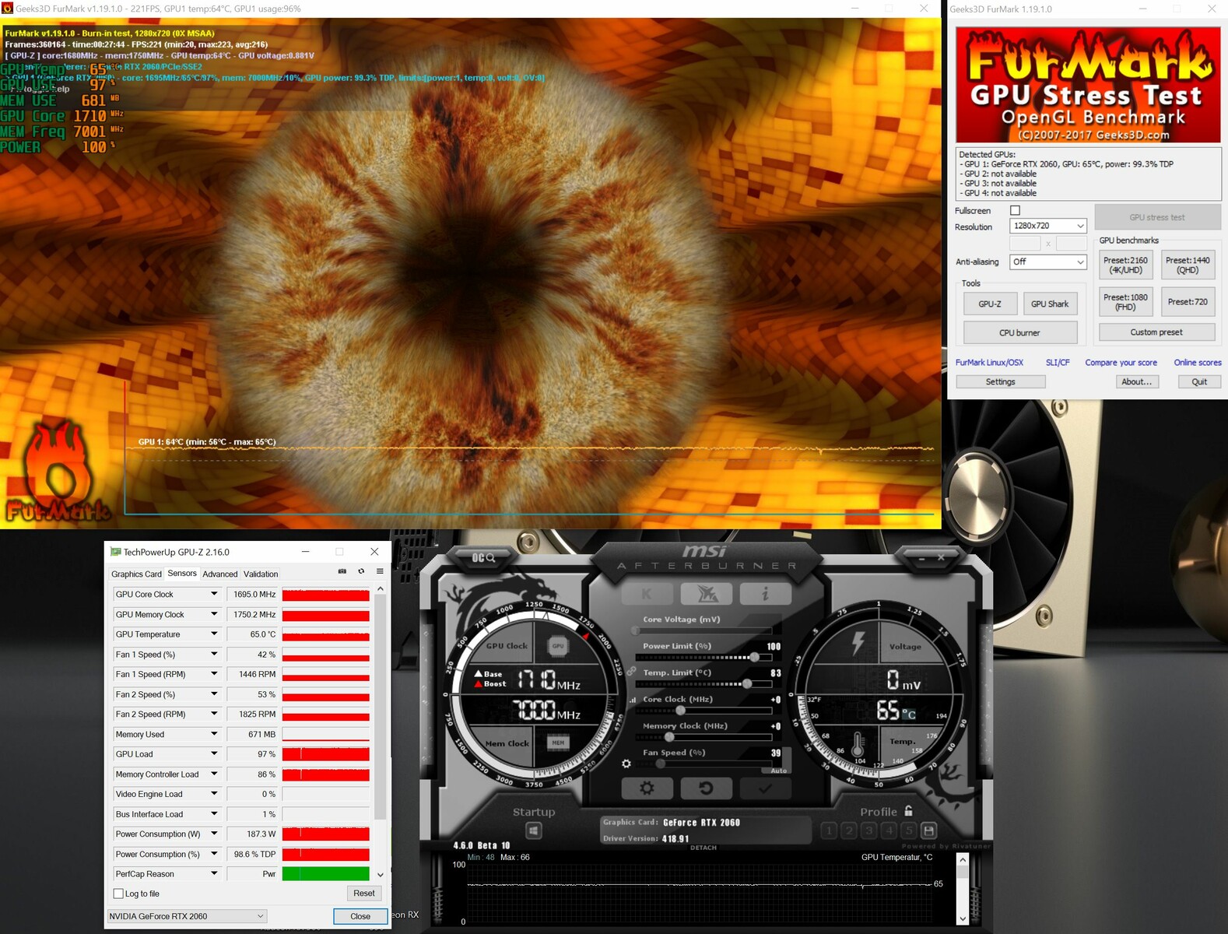Open the Advanced tab in GPU-Z
The width and height of the screenshot is (1228, 934).
tap(220, 574)
